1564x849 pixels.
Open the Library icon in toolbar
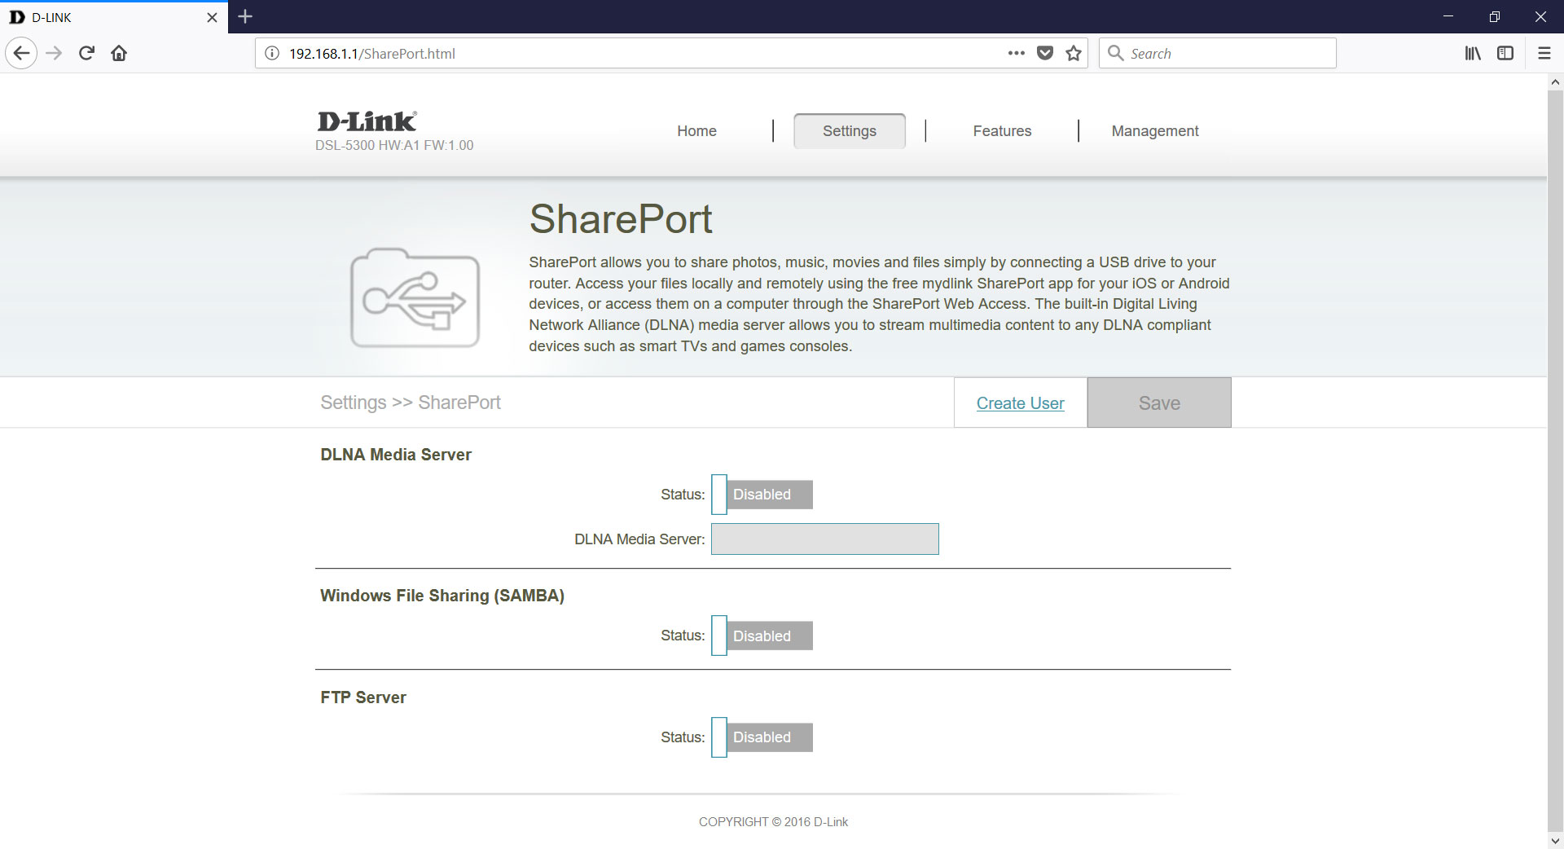1473,54
